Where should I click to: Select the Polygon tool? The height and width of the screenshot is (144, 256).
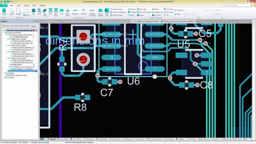coord(132,12)
